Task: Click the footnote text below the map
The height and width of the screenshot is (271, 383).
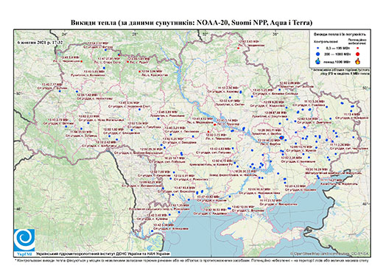Action: [x=191, y=260]
